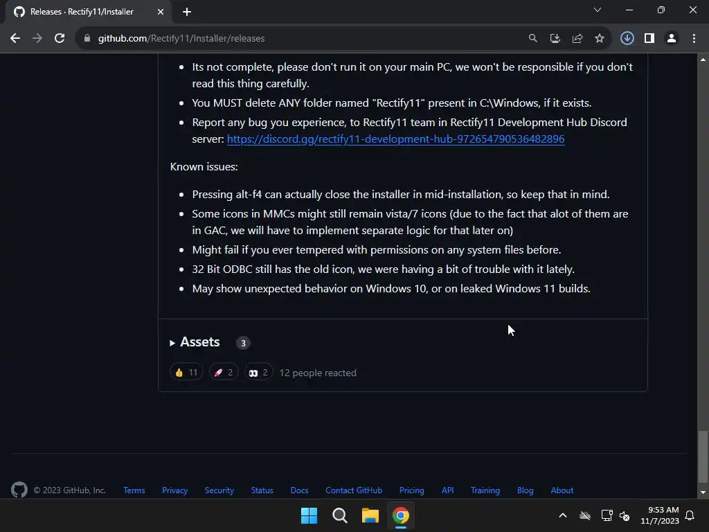
Task: Open the Docs footer link
Action: [x=299, y=490]
